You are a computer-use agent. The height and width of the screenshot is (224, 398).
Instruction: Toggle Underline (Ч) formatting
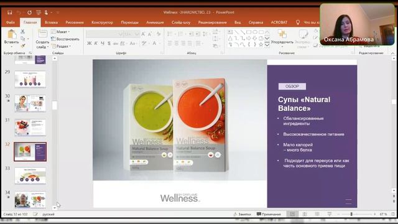coord(103,44)
